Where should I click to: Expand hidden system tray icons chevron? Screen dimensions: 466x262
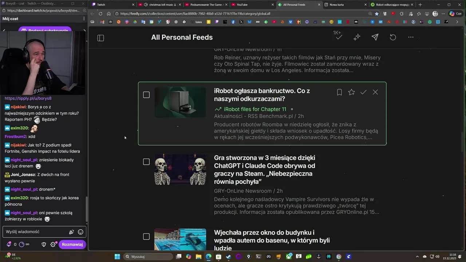(418, 257)
